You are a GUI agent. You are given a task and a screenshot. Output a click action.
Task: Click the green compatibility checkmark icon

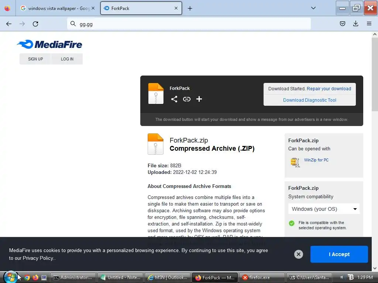pos(292,223)
